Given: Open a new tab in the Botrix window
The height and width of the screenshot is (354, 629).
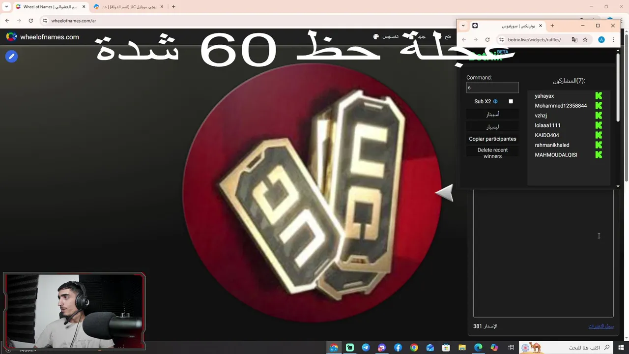Looking at the screenshot, I should pyautogui.click(x=552, y=26).
